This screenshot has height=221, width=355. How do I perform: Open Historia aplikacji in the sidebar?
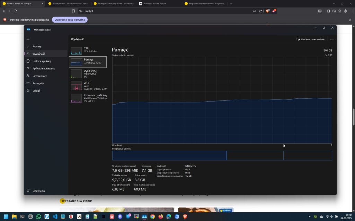point(42,61)
